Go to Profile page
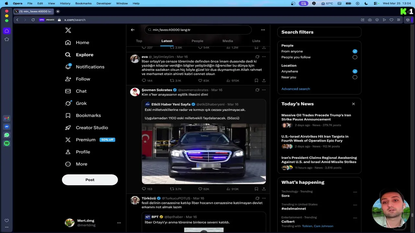The height and width of the screenshot is (233, 415). tap(78, 152)
